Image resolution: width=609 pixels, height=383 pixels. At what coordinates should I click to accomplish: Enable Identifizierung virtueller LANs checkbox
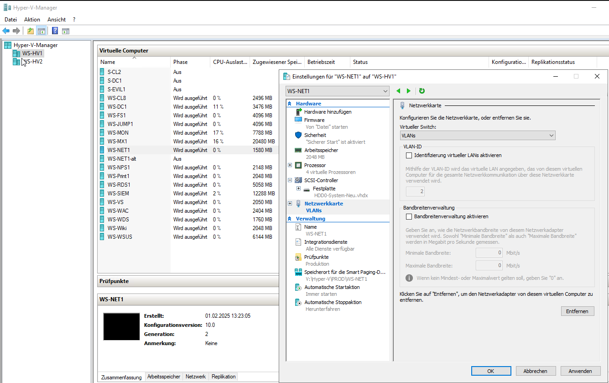409,155
